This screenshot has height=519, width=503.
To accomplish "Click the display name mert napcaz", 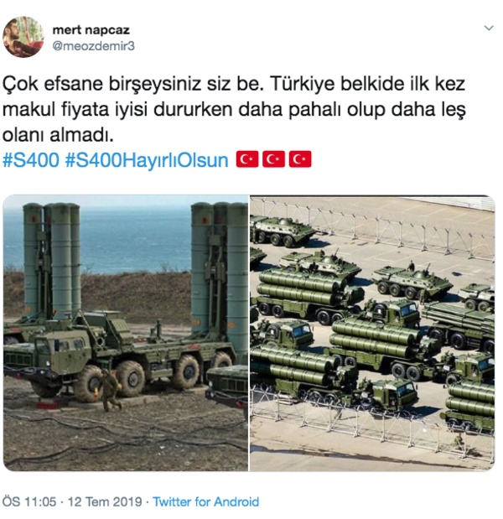I will pos(91,30).
